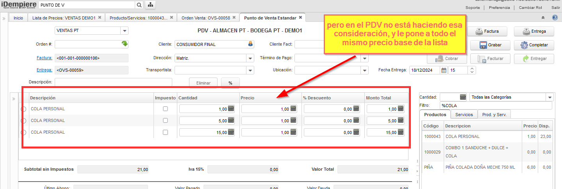The width and height of the screenshot is (562, 189).
Task: Click the Descripción input field
Action: coord(113,82)
